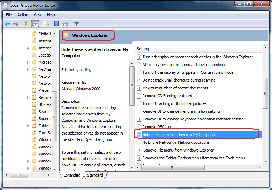This screenshot has width=272, height=190.
Task: Click icon next to 'Allow only per user or approved shell extensions'
Action: point(139,65)
